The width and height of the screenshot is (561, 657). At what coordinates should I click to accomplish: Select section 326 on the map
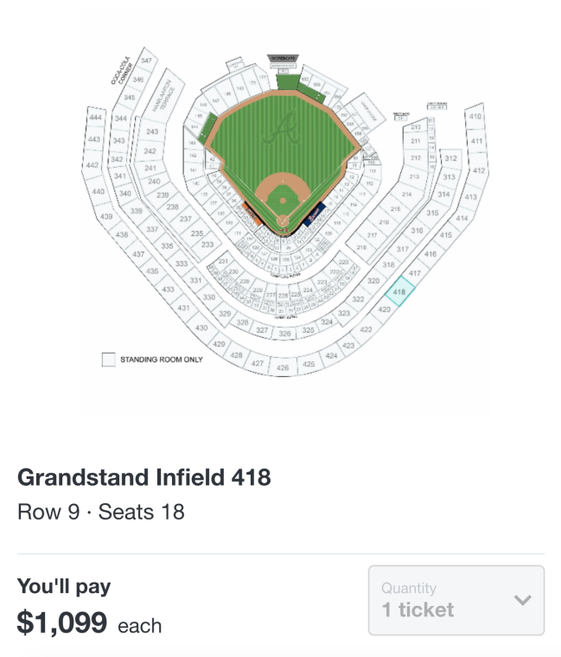[x=284, y=333]
